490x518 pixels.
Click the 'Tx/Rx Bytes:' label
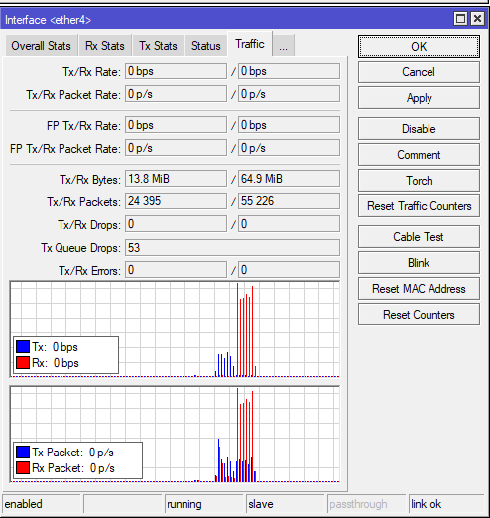(90, 180)
